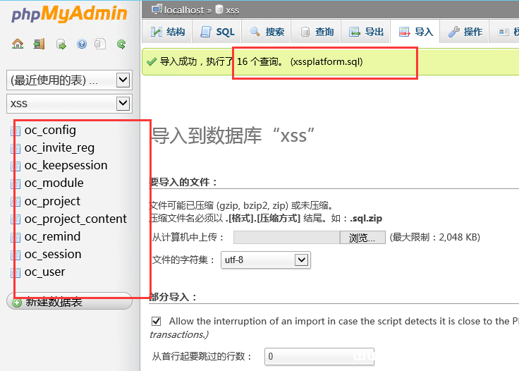Click the oc_config table icon
Viewport: 519px width, 371px height.
click(16, 130)
